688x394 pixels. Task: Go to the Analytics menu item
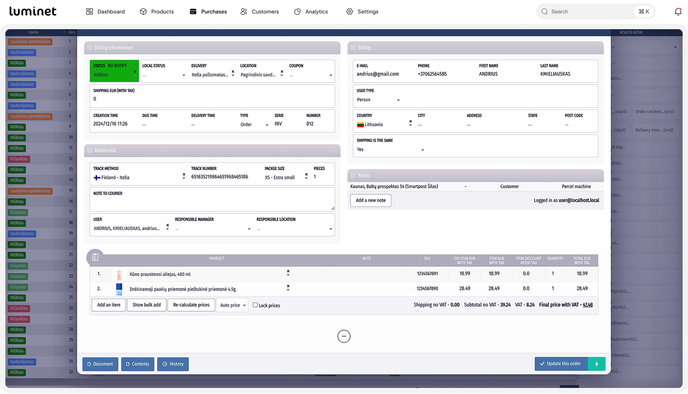coord(311,11)
